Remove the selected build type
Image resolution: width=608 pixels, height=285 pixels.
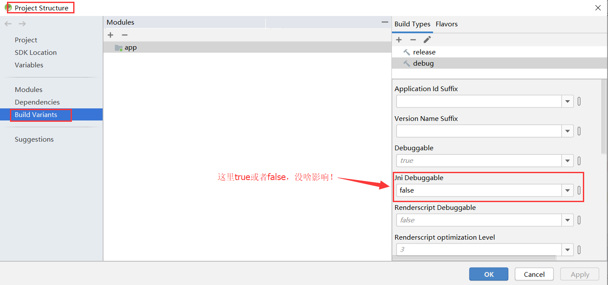[x=413, y=40]
